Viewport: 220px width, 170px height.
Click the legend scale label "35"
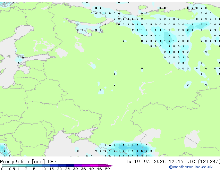pos(83,169)
